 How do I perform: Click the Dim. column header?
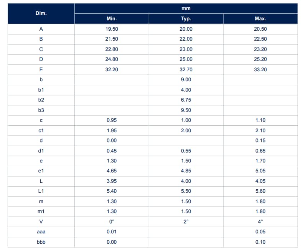coord(41,13)
